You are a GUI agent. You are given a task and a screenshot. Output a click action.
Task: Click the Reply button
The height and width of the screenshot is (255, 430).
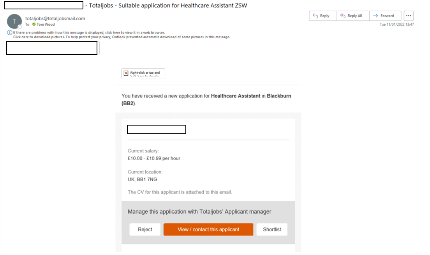(x=321, y=16)
